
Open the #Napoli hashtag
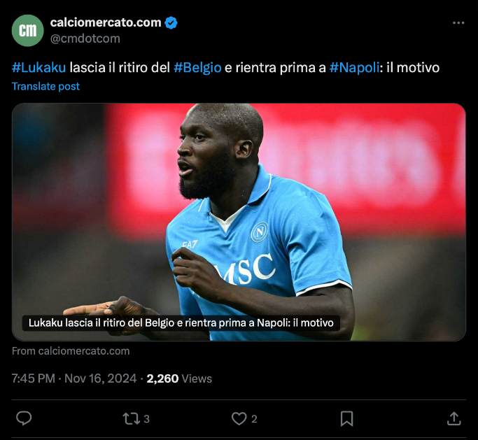[355, 67]
